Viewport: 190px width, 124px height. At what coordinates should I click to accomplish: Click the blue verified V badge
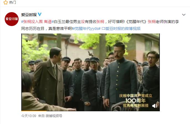pyautogui.click(x=40, y=14)
